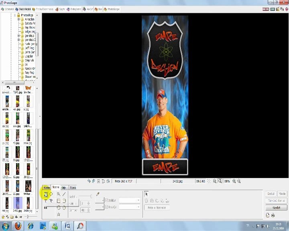Screen dimensions: 289x231
Task: Click the Kaydet save button
Action: pyautogui.click(x=276, y=208)
